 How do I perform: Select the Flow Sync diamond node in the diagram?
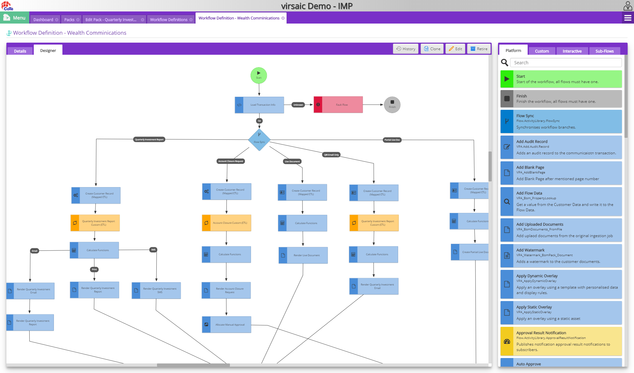coord(259,140)
